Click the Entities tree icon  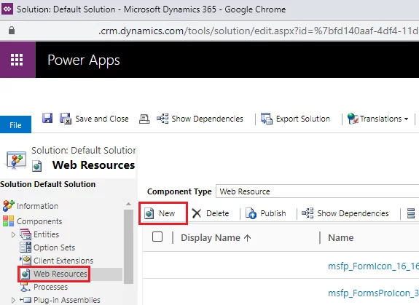click(x=26, y=234)
